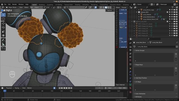Image resolution: width=179 pixels, height=101 pixels.
Task: Expand the Luna_Helmet tree row
Action: pos(139,15)
